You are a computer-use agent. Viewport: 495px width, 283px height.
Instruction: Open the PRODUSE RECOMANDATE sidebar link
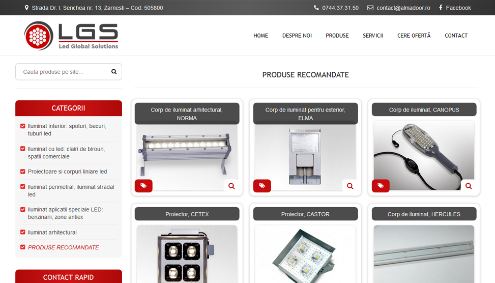point(64,247)
